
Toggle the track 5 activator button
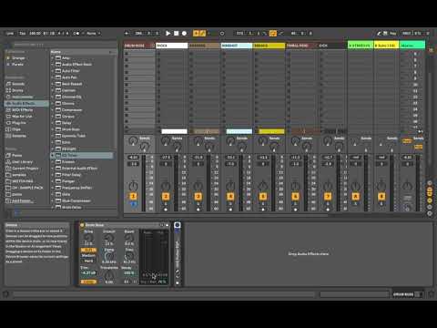pyautogui.click(x=263, y=196)
